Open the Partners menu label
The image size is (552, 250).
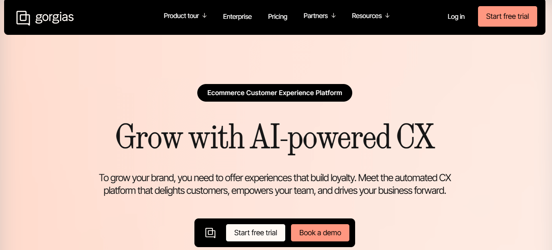click(x=316, y=16)
